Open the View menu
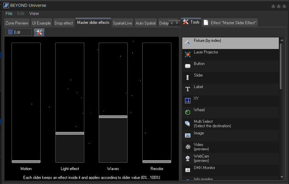 [34, 14]
